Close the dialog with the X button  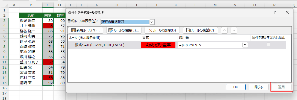(287, 13)
